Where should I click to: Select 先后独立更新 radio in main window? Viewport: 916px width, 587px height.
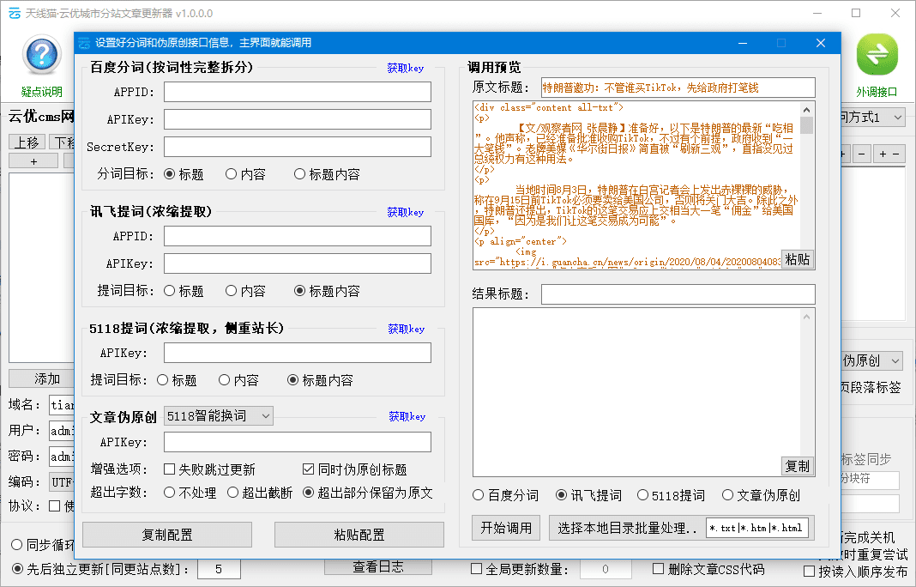tap(17, 569)
